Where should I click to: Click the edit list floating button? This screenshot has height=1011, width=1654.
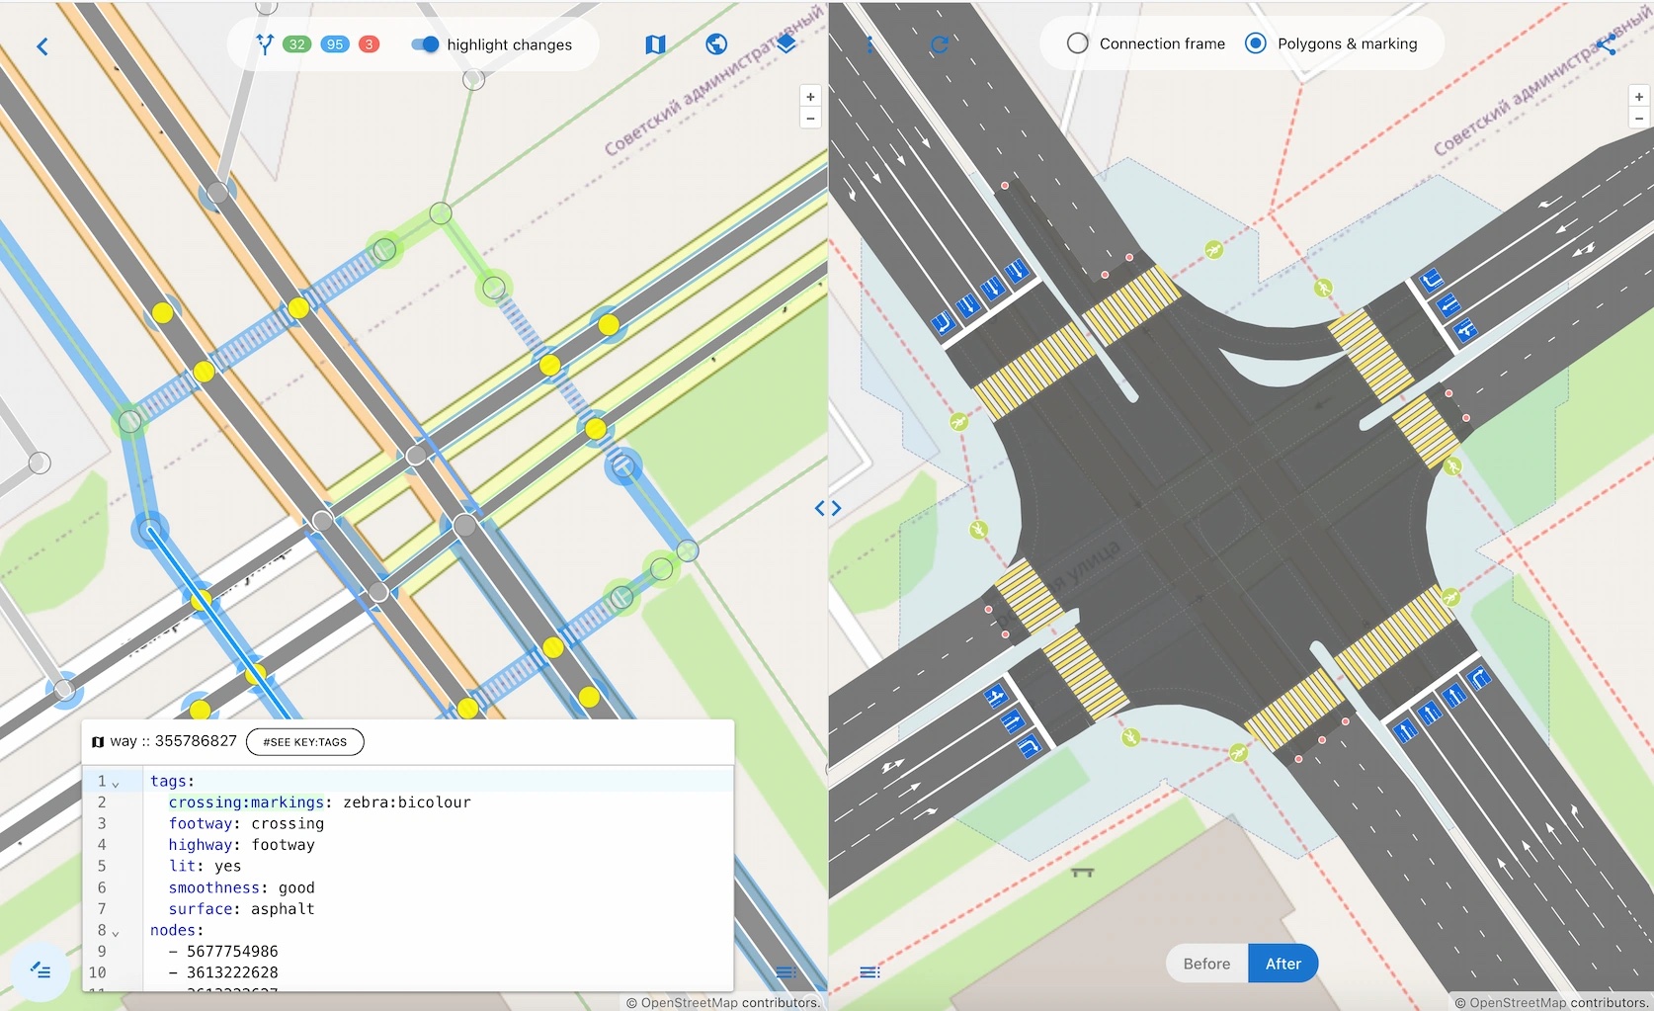click(x=41, y=970)
